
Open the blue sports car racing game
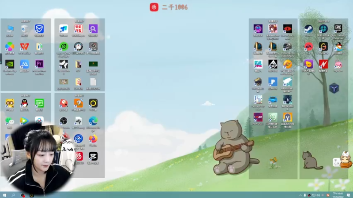pyautogui.click(x=273, y=99)
